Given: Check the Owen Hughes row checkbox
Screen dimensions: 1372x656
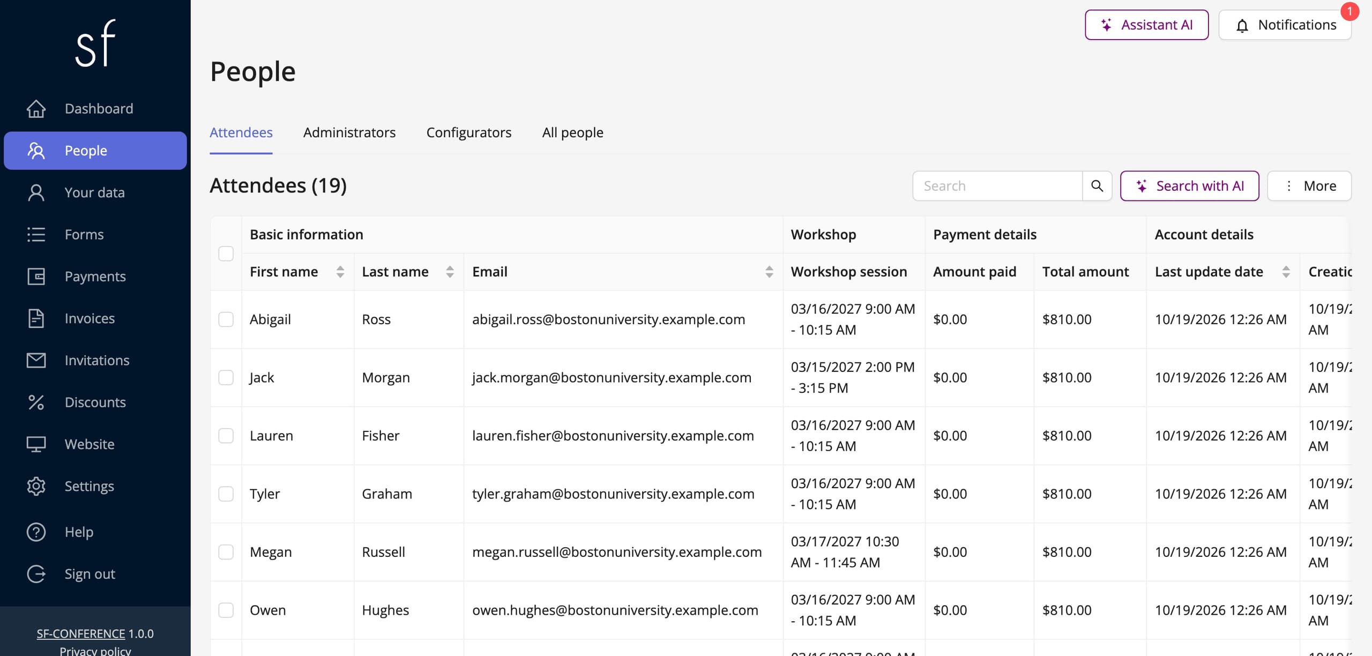Looking at the screenshot, I should 226,610.
